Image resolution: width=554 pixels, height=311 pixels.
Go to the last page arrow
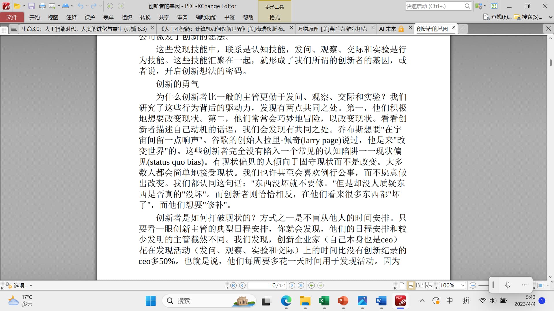click(301, 285)
